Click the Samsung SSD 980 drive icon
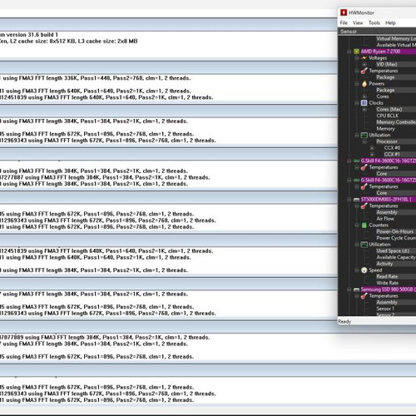This screenshot has width=416, height=416. click(x=357, y=290)
